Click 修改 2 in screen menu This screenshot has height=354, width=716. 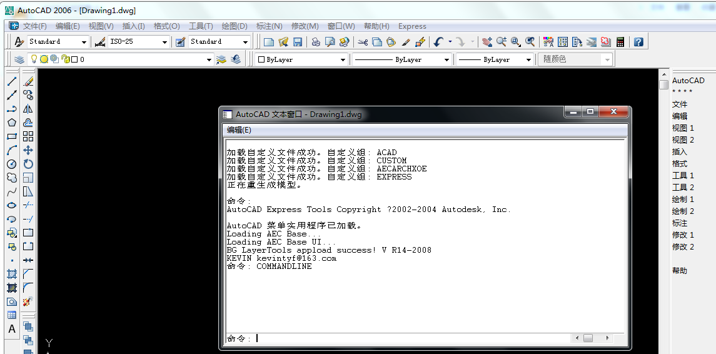(683, 246)
